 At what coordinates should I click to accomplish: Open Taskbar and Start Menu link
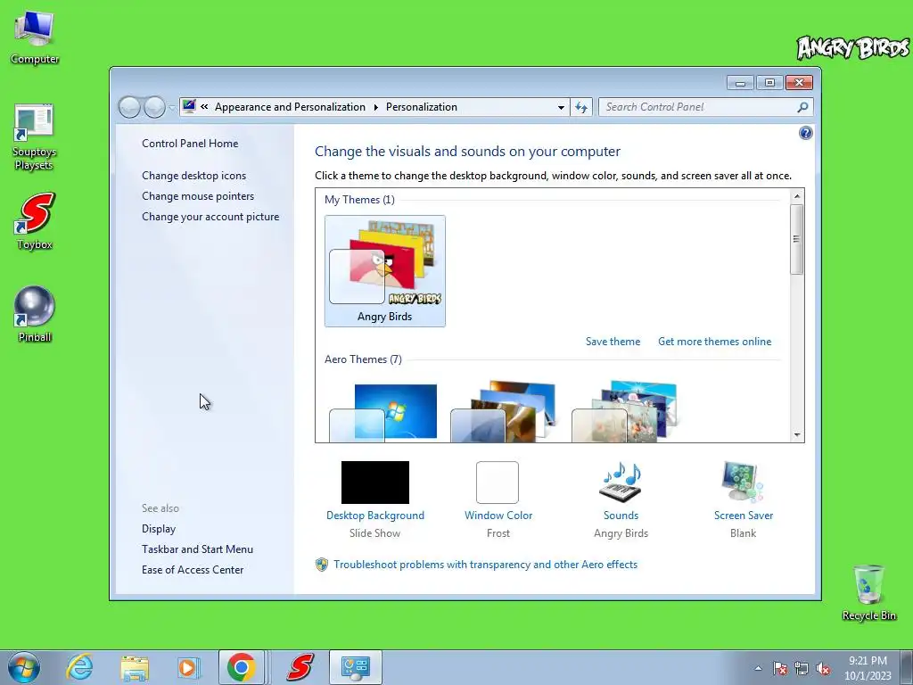pos(197,549)
